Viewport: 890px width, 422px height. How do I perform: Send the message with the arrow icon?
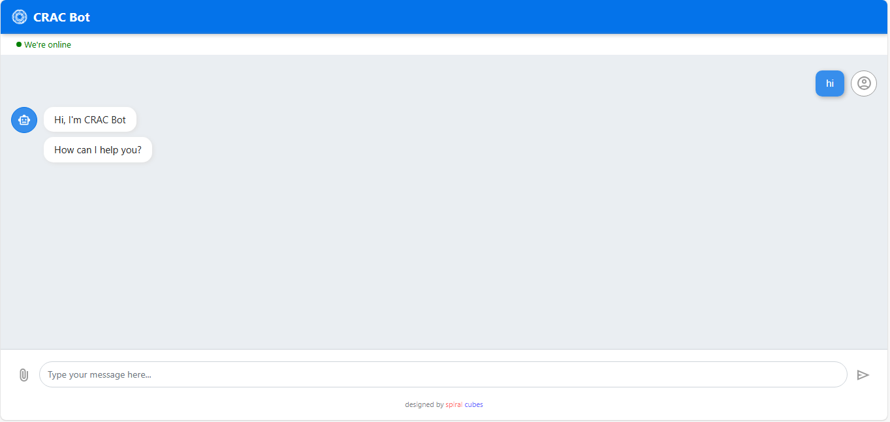pyautogui.click(x=863, y=375)
